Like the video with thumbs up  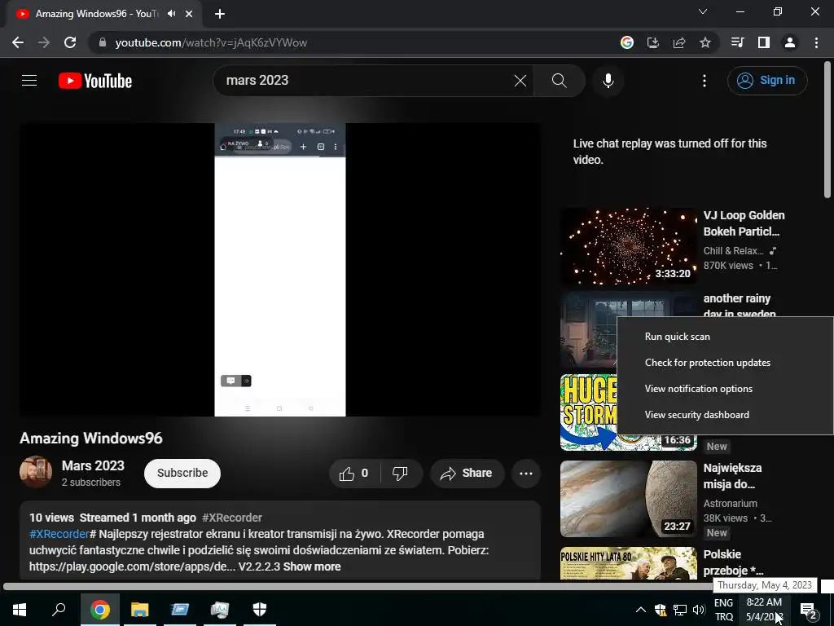(x=354, y=474)
